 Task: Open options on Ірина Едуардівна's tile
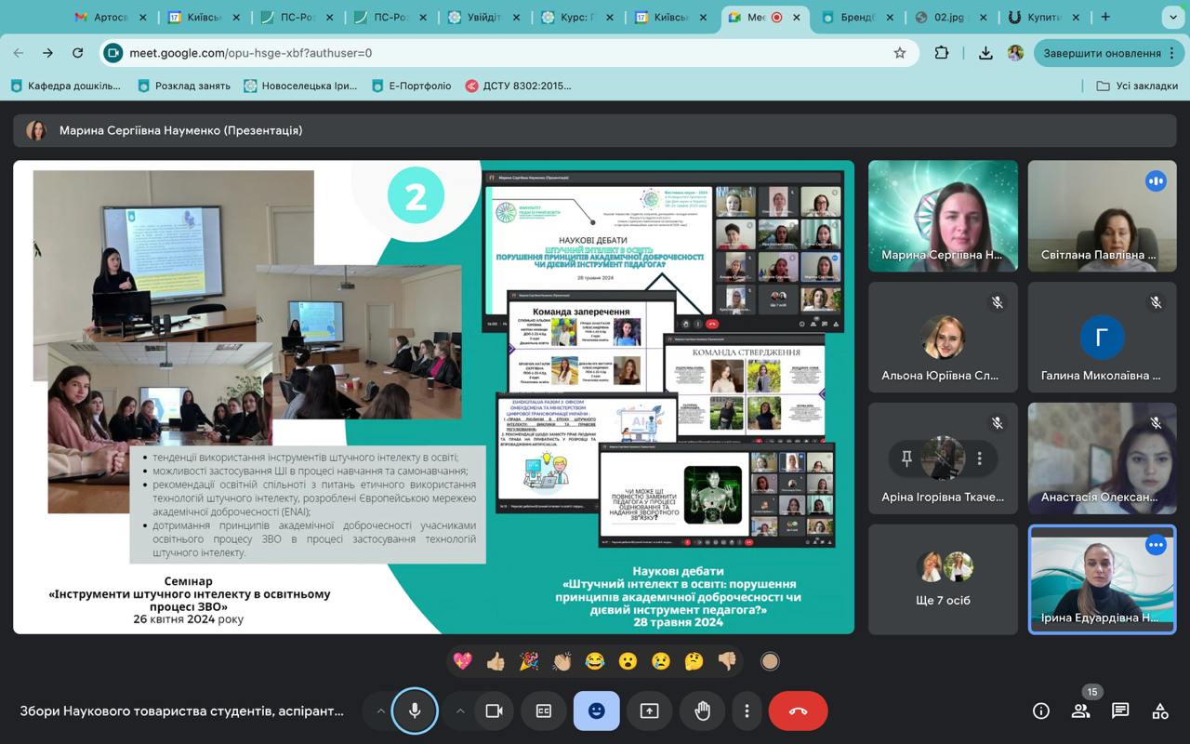tap(1156, 545)
